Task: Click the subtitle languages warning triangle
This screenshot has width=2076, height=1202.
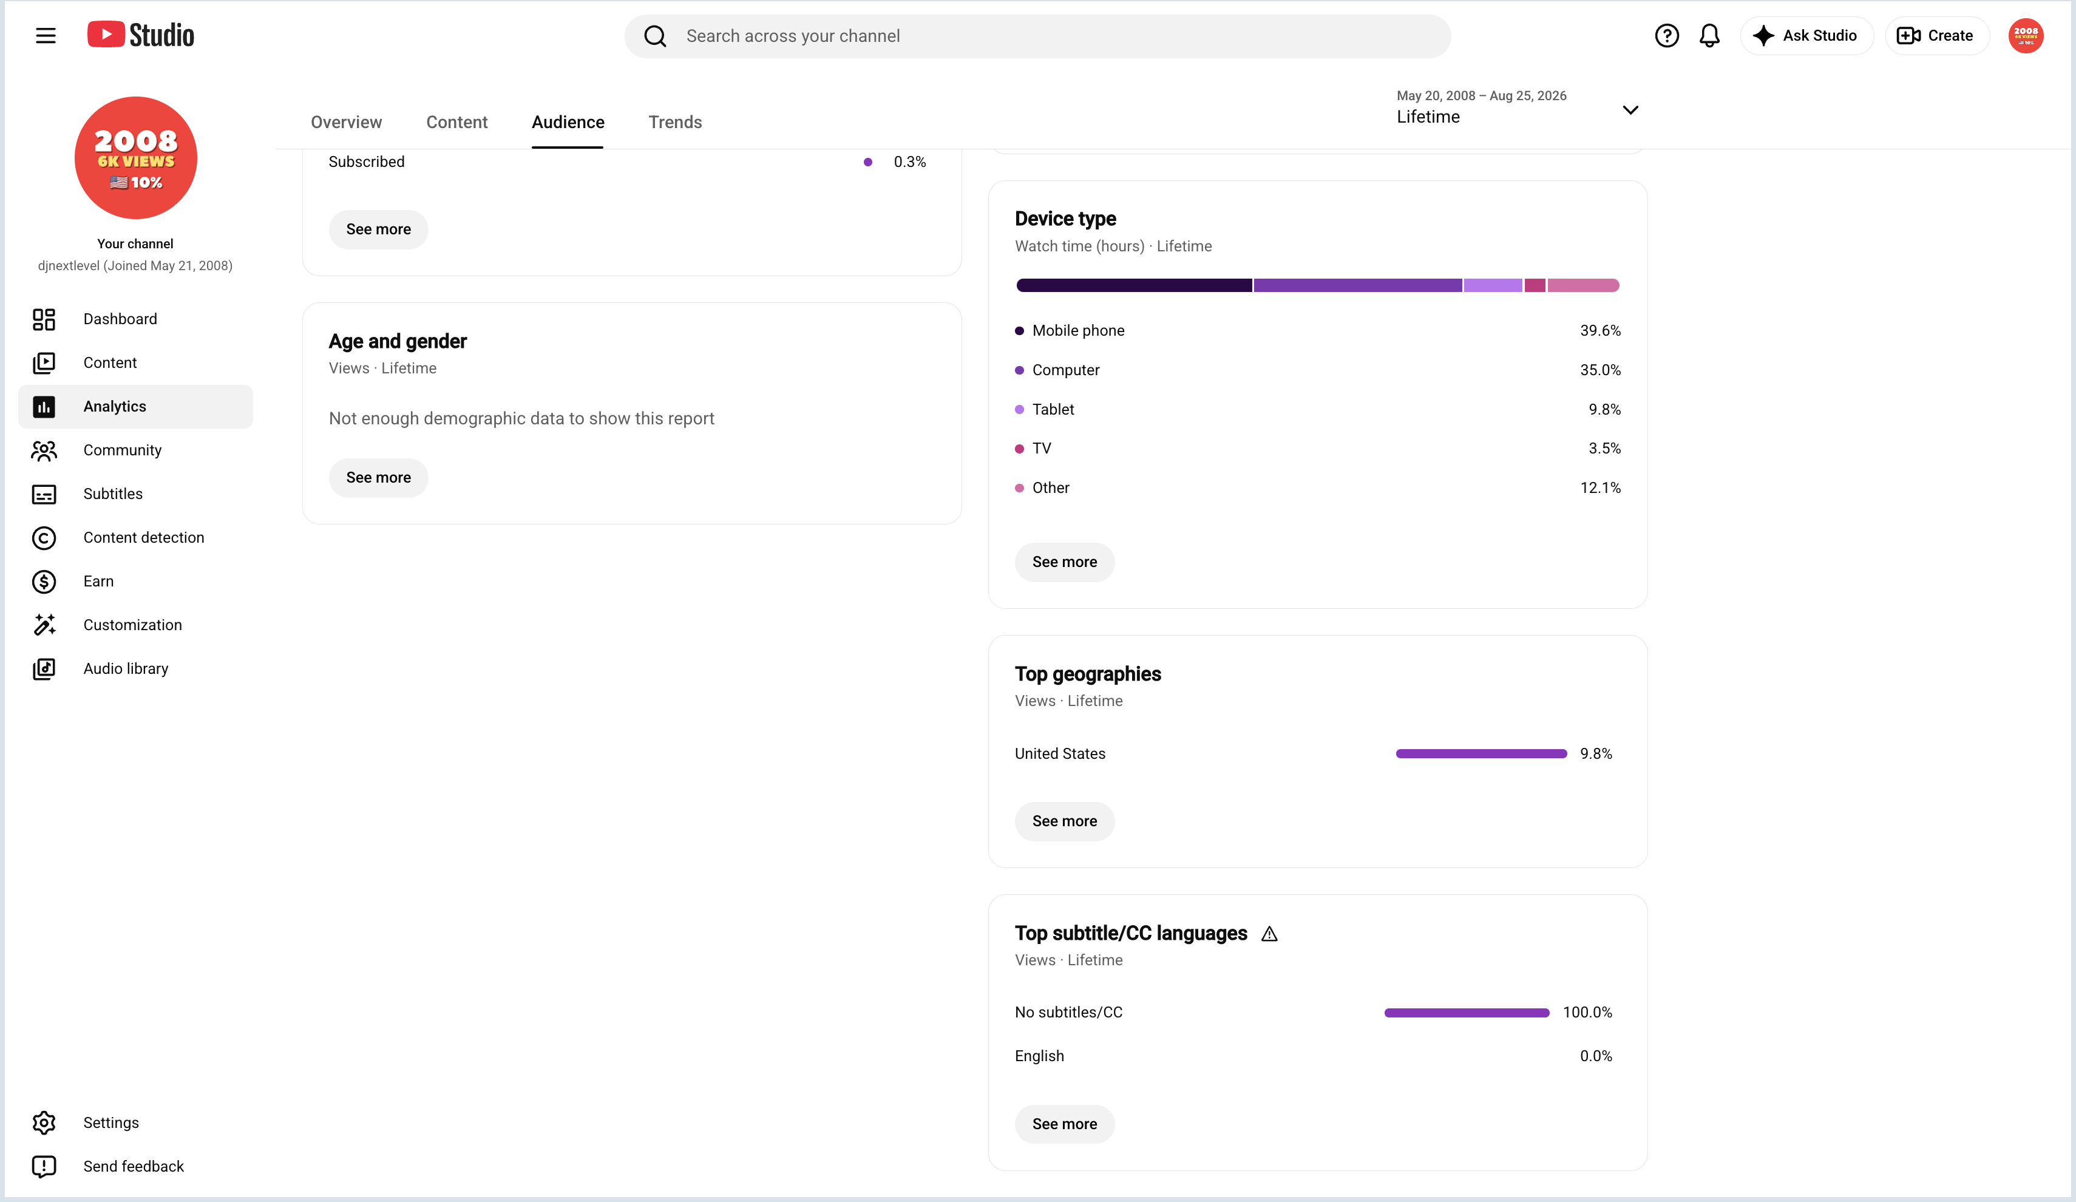Action: tap(1269, 934)
